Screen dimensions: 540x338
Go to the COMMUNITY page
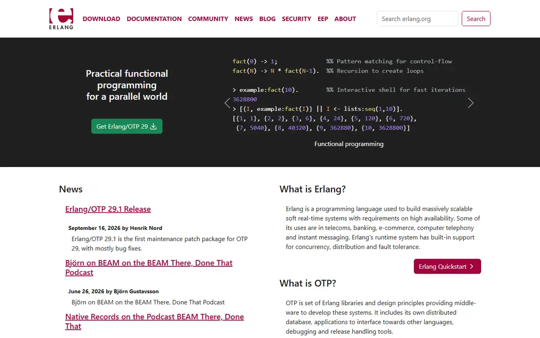[x=208, y=19]
